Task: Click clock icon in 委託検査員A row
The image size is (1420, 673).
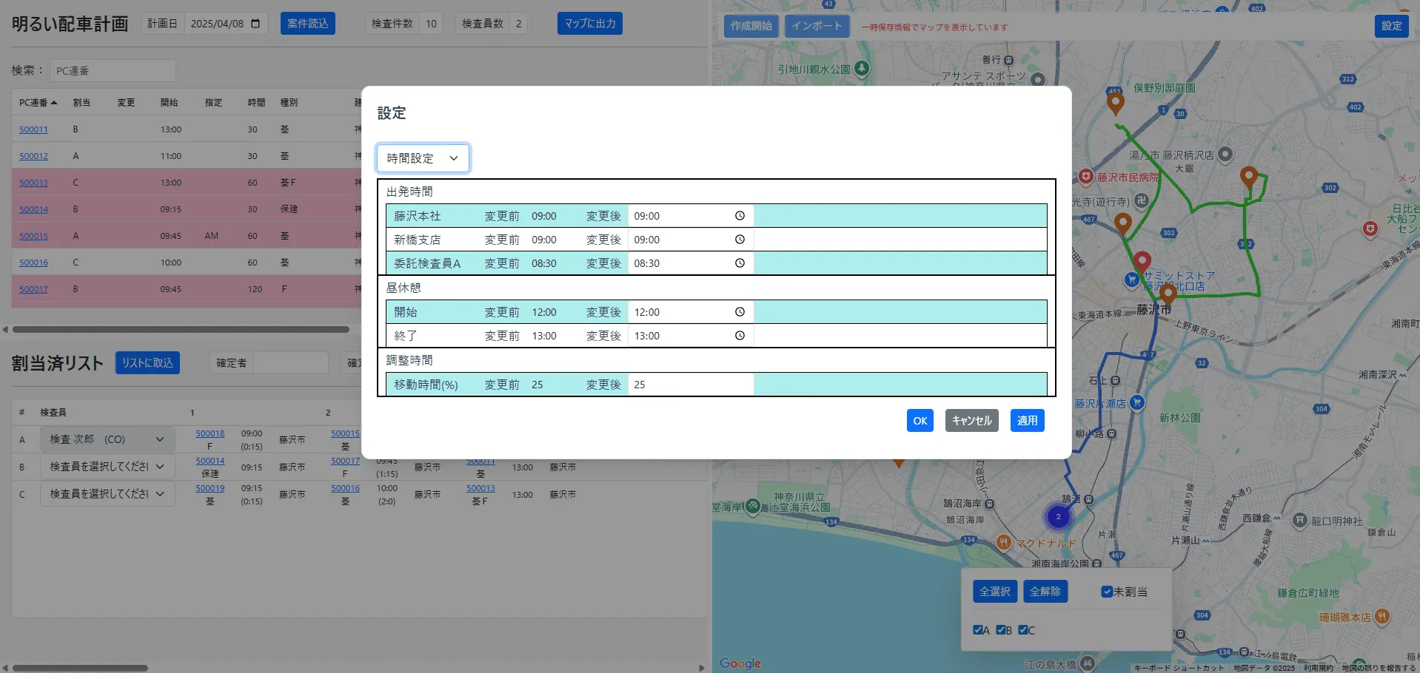Action: coord(739,263)
